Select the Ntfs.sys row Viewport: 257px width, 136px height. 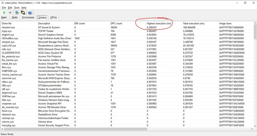click(x=127, y=85)
